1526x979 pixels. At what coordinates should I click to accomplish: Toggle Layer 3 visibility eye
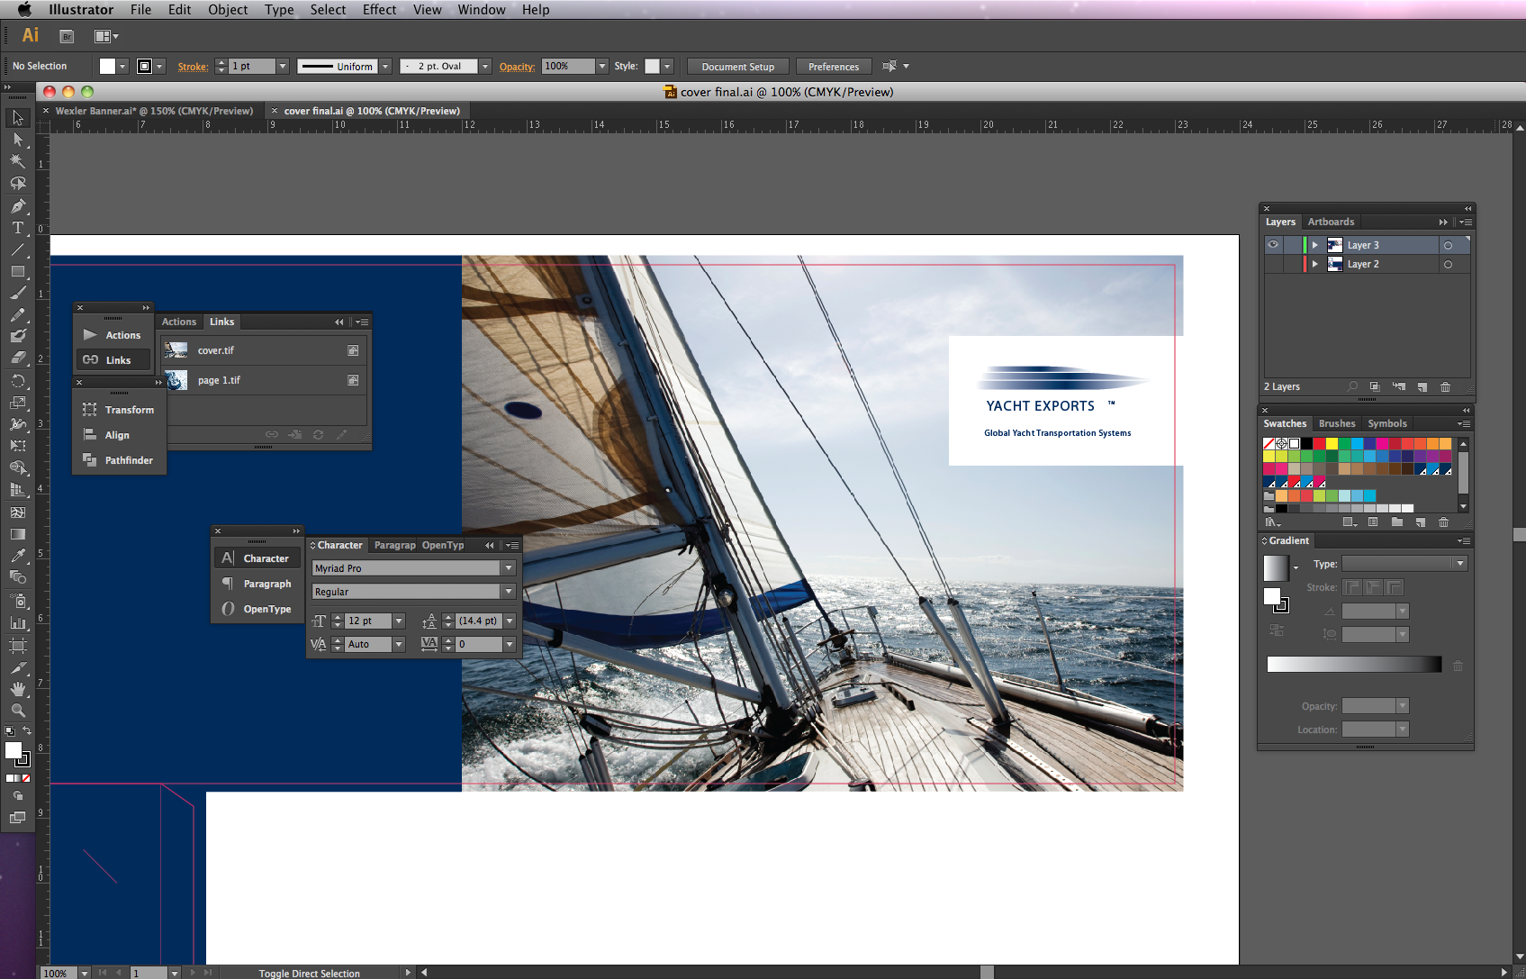(1273, 244)
